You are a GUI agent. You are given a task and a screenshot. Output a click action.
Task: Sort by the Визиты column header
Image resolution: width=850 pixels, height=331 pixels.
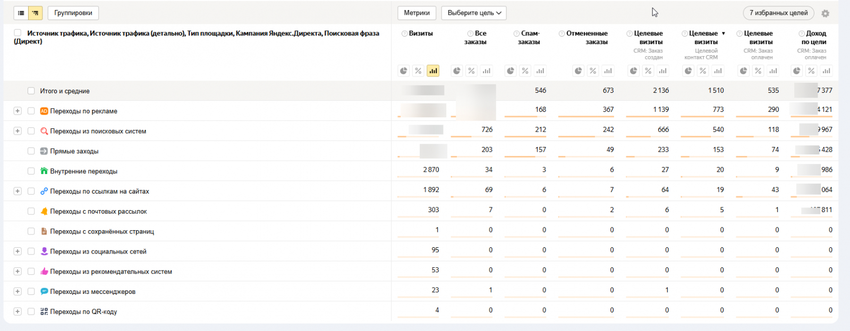420,33
